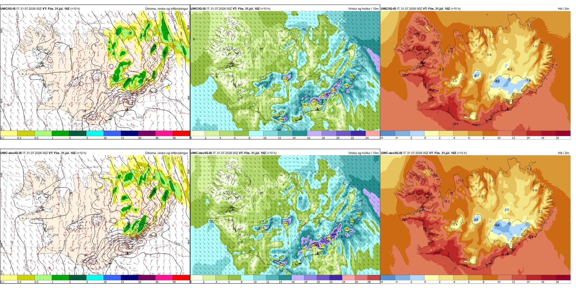The image size is (576, 288).
Task: Select the cyan 5–10 swatch in top precipitation legend
Action: [x=95, y=133]
